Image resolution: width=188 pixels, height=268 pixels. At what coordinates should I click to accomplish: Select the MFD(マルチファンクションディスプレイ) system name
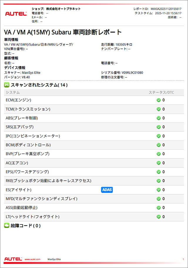coord(41,198)
